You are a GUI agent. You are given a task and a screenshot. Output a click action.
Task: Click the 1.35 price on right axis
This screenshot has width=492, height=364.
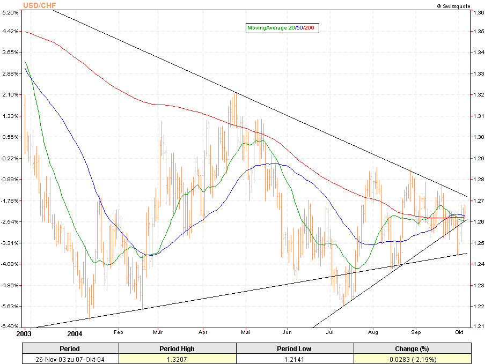(479, 31)
